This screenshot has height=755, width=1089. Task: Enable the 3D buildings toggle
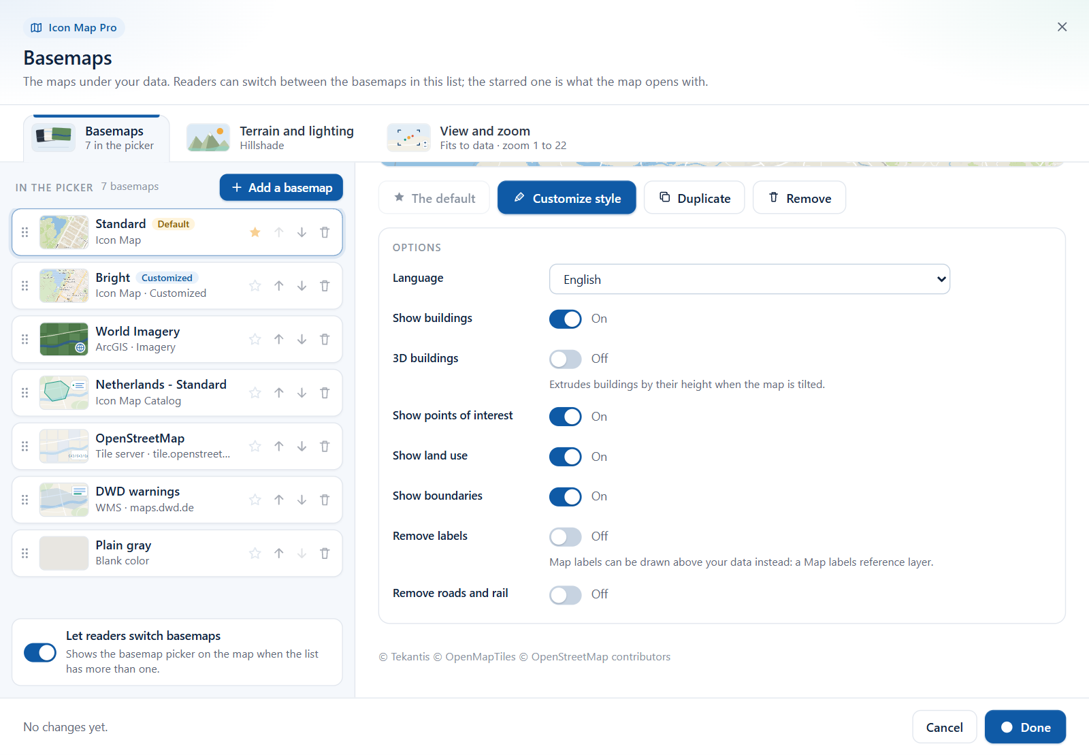566,359
